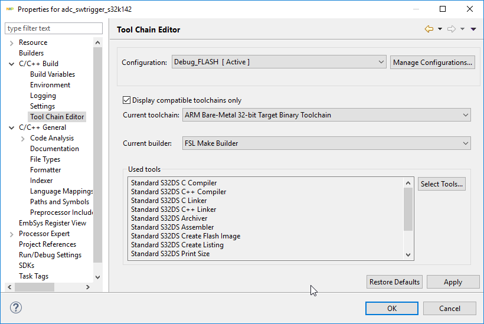Open the Configuration dropdown
Screen dimensions: 484x324
pyautogui.click(x=279, y=62)
